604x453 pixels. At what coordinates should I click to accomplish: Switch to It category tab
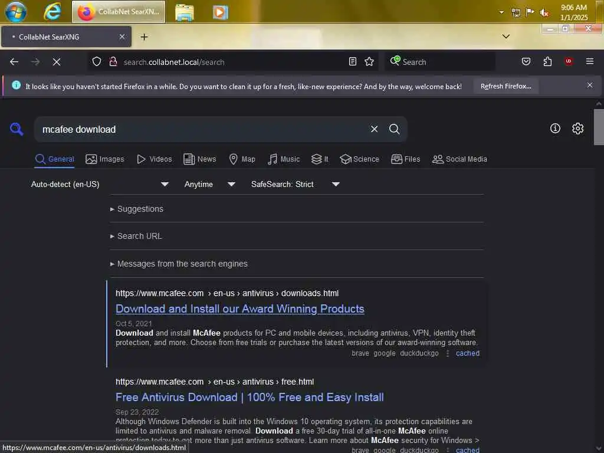pos(320,159)
